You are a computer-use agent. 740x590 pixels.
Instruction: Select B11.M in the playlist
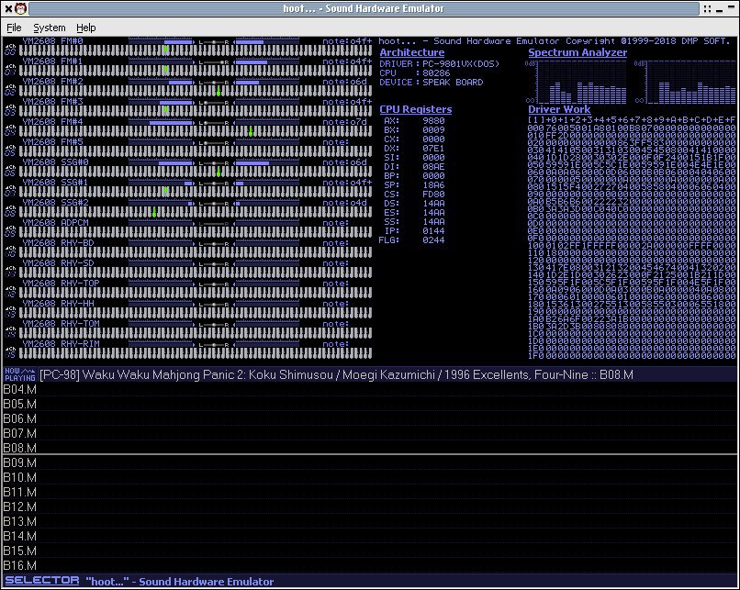(370, 492)
